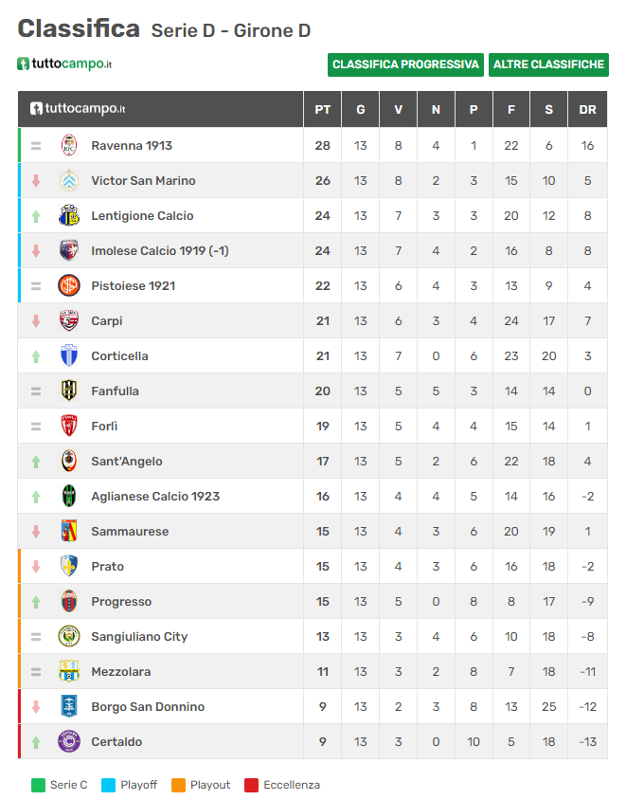The width and height of the screenshot is (626, 800).
Task: Click the Borgo San Donnino crest
Action: click(x=69, y=706)
